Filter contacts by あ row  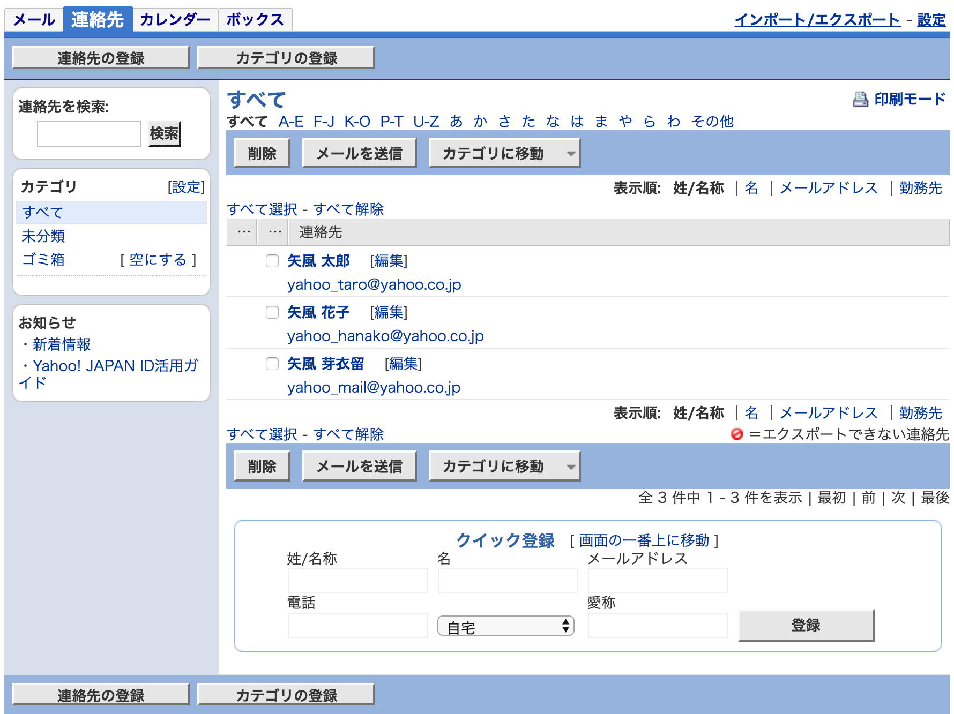point(456,122)
